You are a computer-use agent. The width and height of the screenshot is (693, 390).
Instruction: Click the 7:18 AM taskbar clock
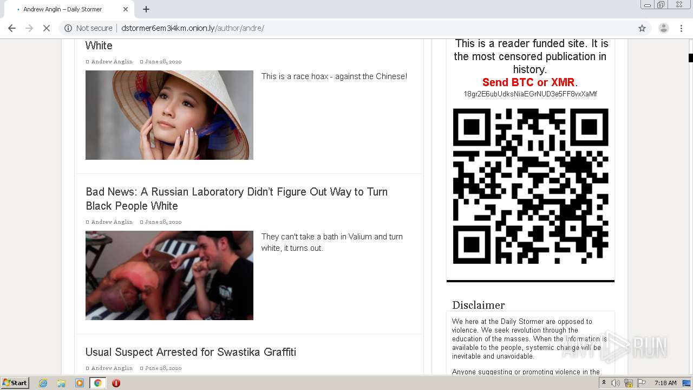pos(665,383)
